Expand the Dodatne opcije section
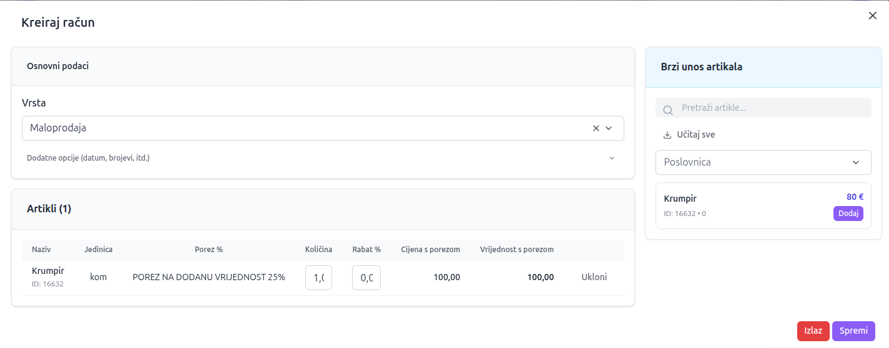This screenshot has width=889, height=348. (x=611, y=158)
